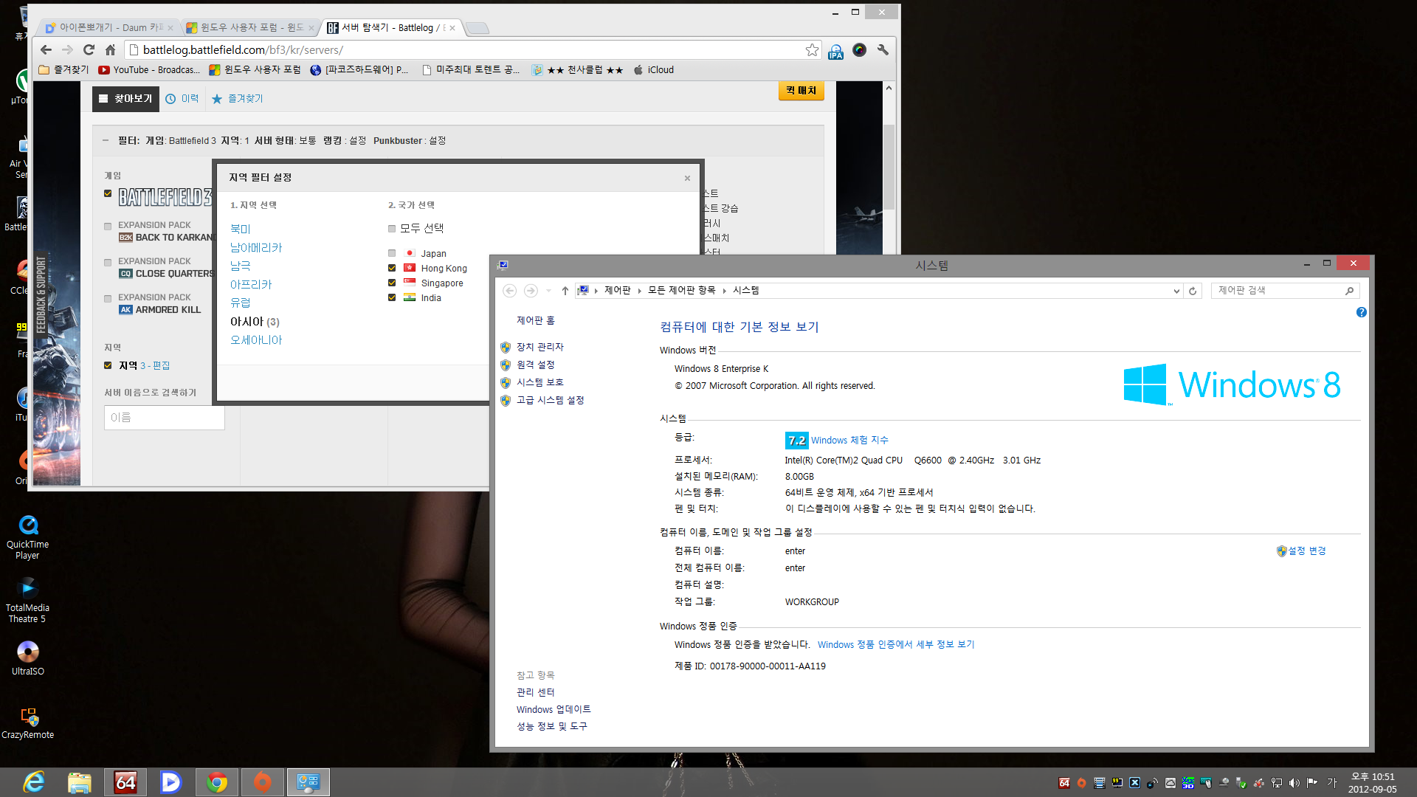Switch to the 아이폰뽀개기 Daum tab
1417x797 pixels.
pos(109,28)
